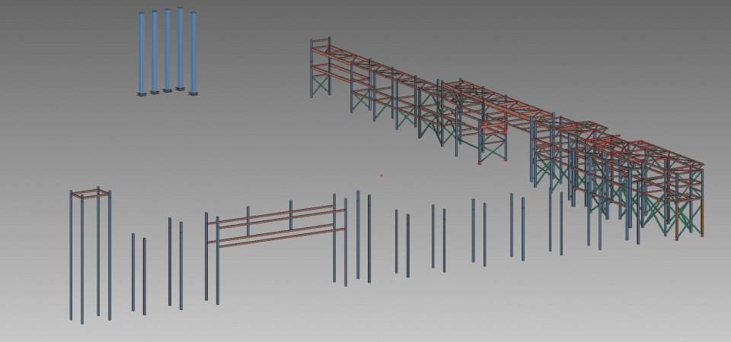The height and width of the screenshot is (342, 731).
Task: Select the upper red horizontal beam of the portal frame
Action: pyautogui.click(x=274, y=216)
